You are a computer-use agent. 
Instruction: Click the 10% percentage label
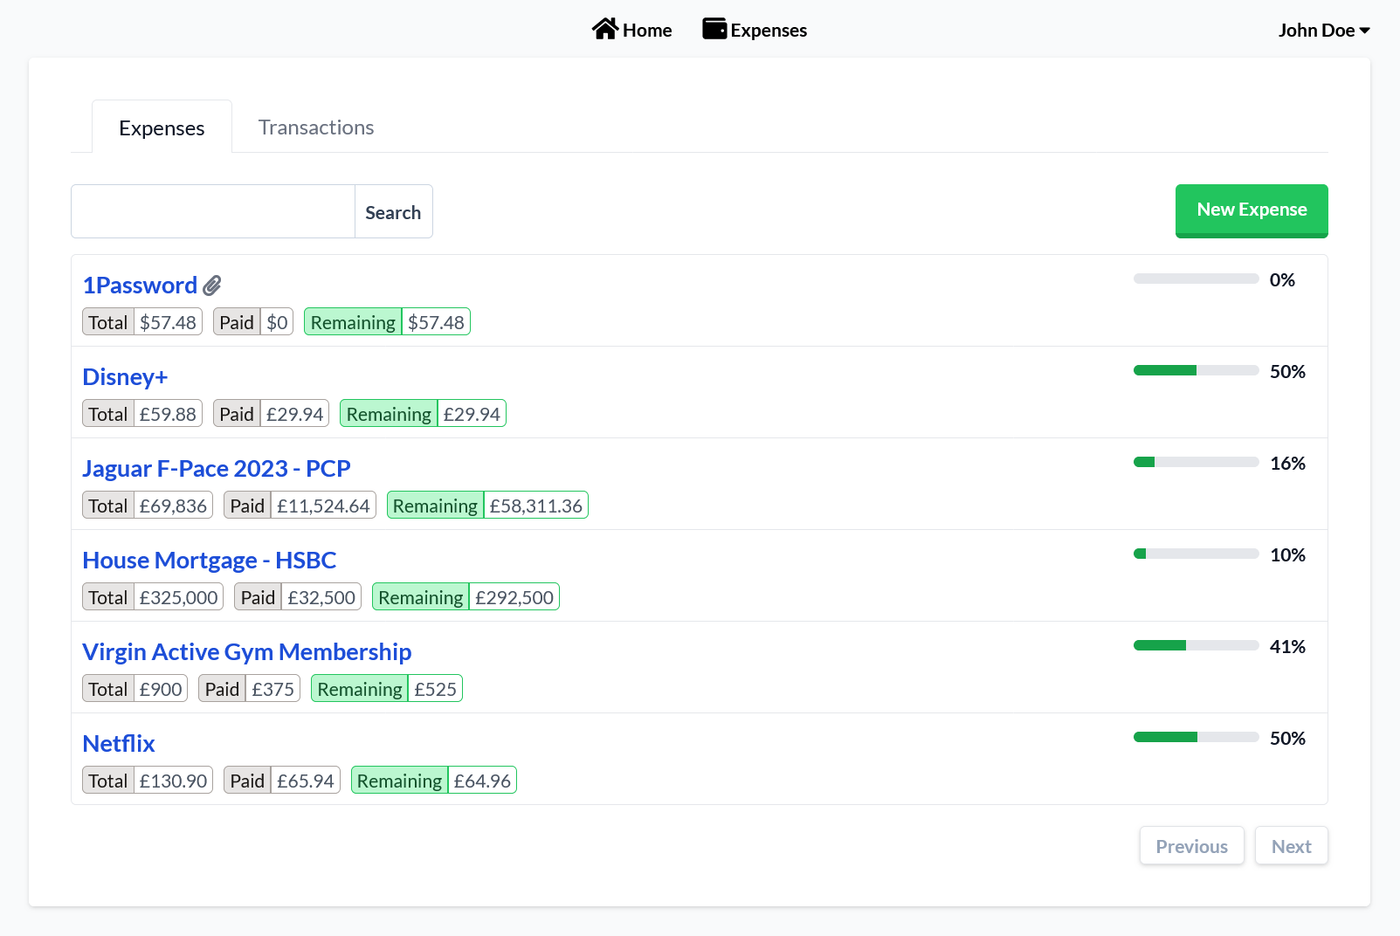(x=1287, y=555)
